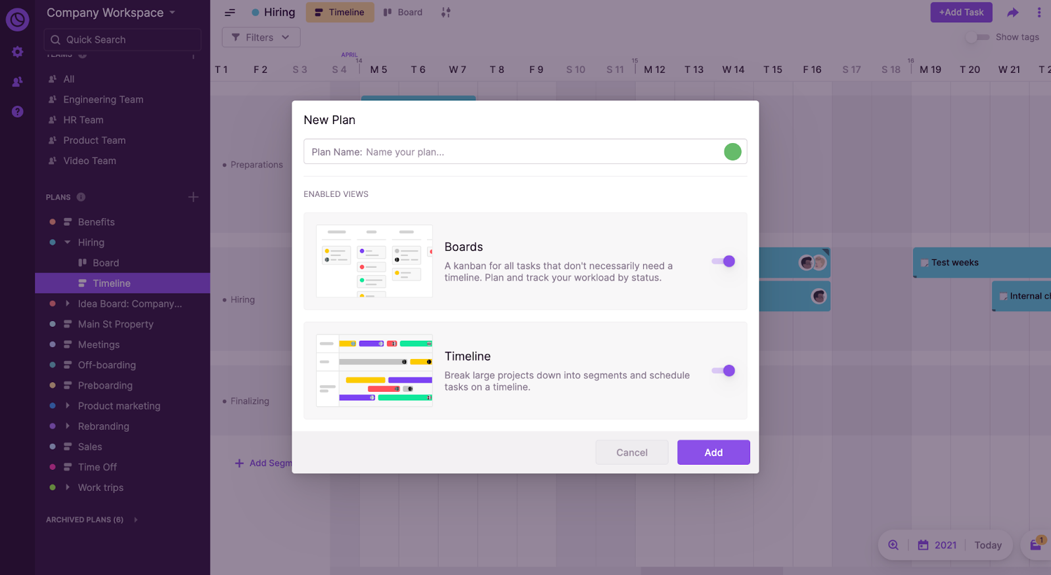This screenshot has height=575, width=1051.
Task: Add a new plan with plus icon
Action: click(193, 197)
